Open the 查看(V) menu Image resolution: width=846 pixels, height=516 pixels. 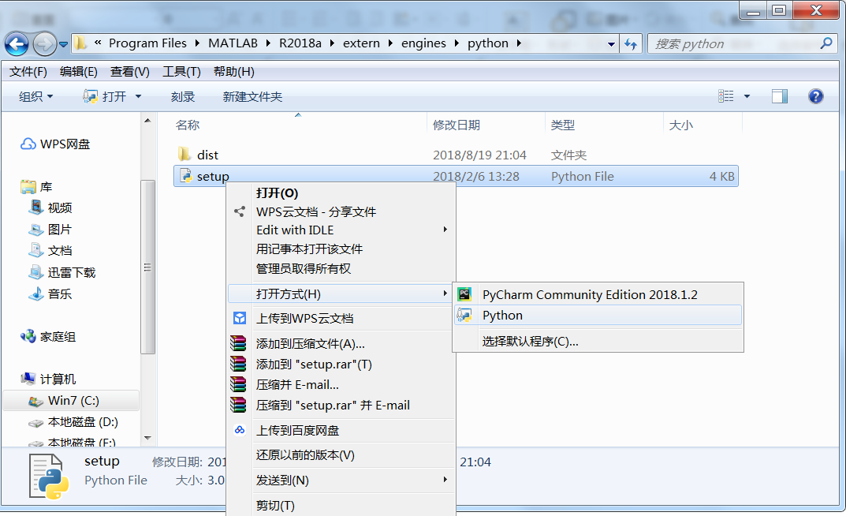click(x=129, y=71)
